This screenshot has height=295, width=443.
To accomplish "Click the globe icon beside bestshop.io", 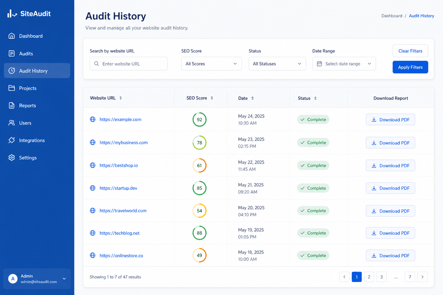I will [x=93, y=165].
